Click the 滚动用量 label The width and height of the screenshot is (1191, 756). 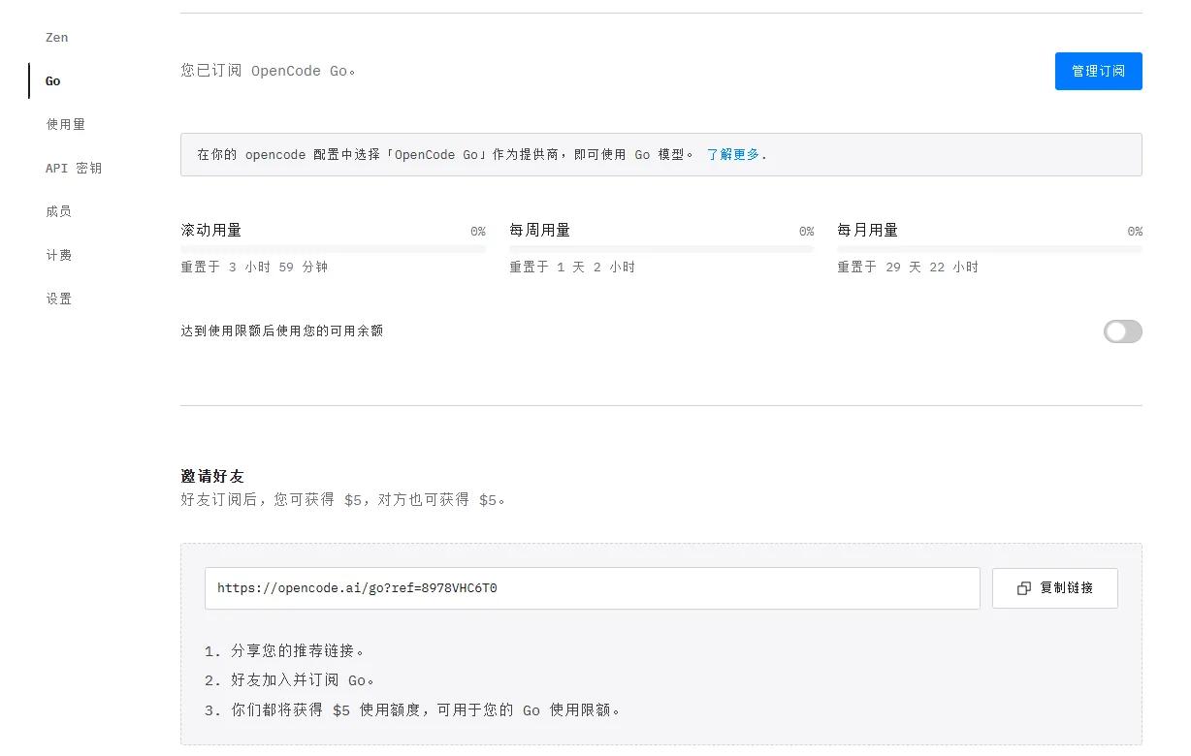click(210, 231)
